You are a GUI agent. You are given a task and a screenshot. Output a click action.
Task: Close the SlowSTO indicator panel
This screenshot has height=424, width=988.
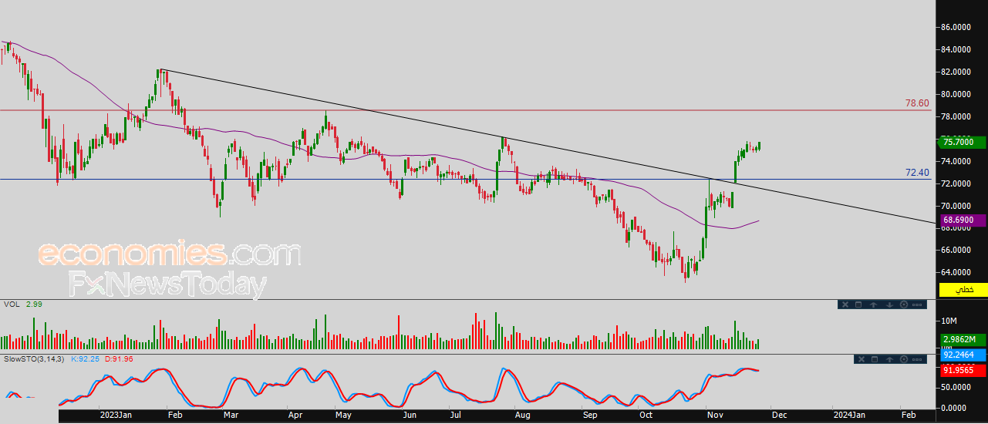(x=862, y=359)
